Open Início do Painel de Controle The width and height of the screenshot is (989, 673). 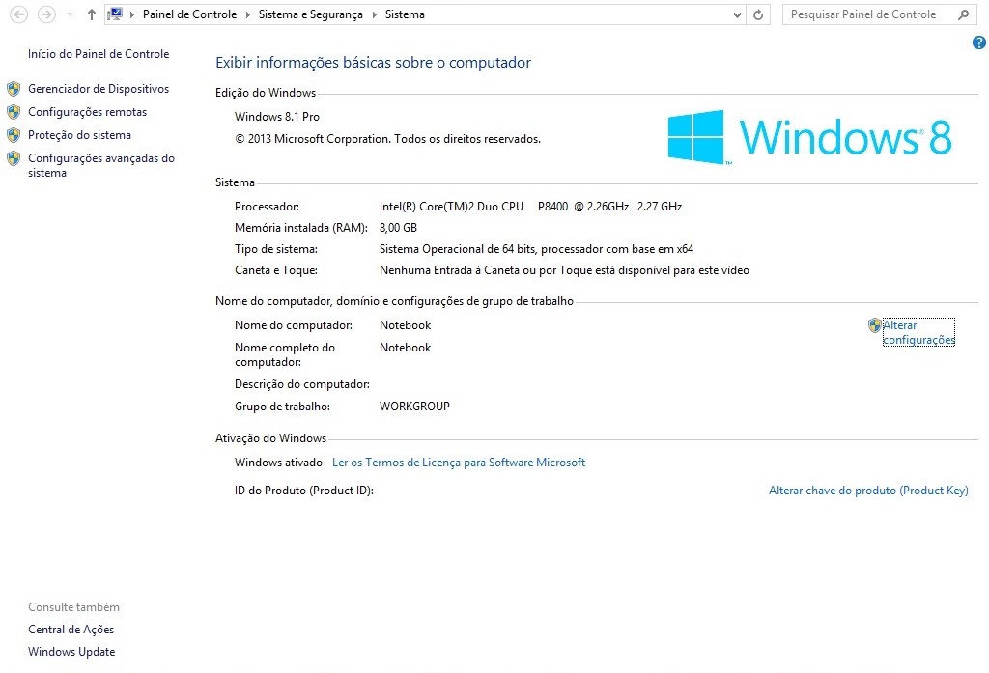99,54
